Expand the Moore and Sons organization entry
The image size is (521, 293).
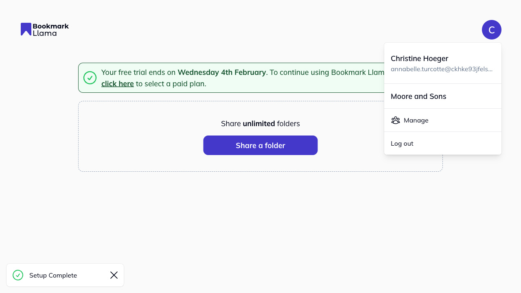(x=418, y=96)
